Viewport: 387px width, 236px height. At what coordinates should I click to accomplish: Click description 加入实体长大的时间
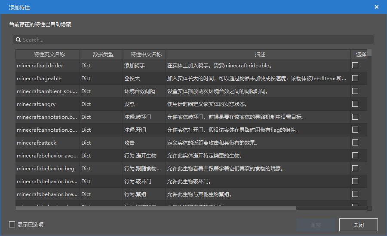(258, 79)
